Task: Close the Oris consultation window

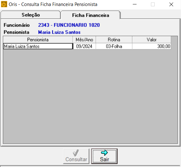Action: pos(171,4)
